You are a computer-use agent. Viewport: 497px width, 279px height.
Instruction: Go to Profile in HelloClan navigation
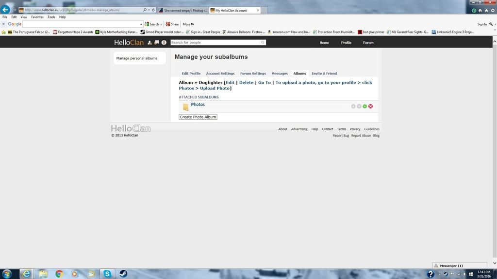tap(346, 43)
